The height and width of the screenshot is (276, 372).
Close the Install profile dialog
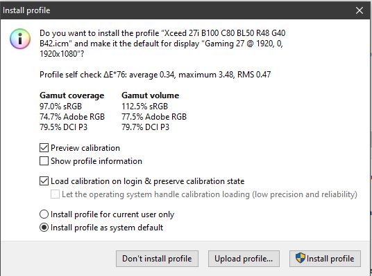pyautogui.click(x=360, y=10)
